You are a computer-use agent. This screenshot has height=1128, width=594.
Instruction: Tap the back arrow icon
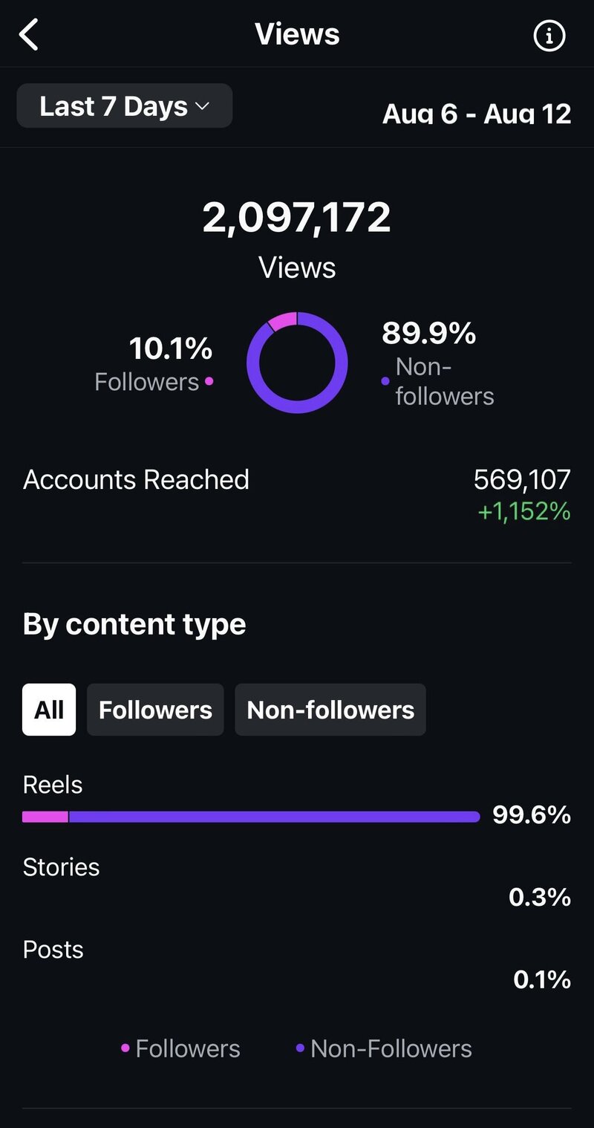(29, 35)
